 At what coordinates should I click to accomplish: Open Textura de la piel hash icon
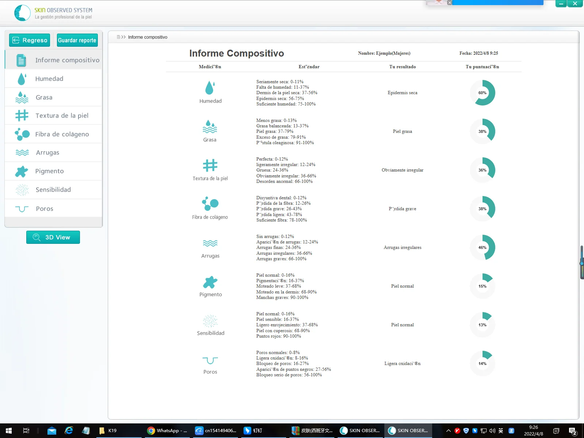click(22, 116)
